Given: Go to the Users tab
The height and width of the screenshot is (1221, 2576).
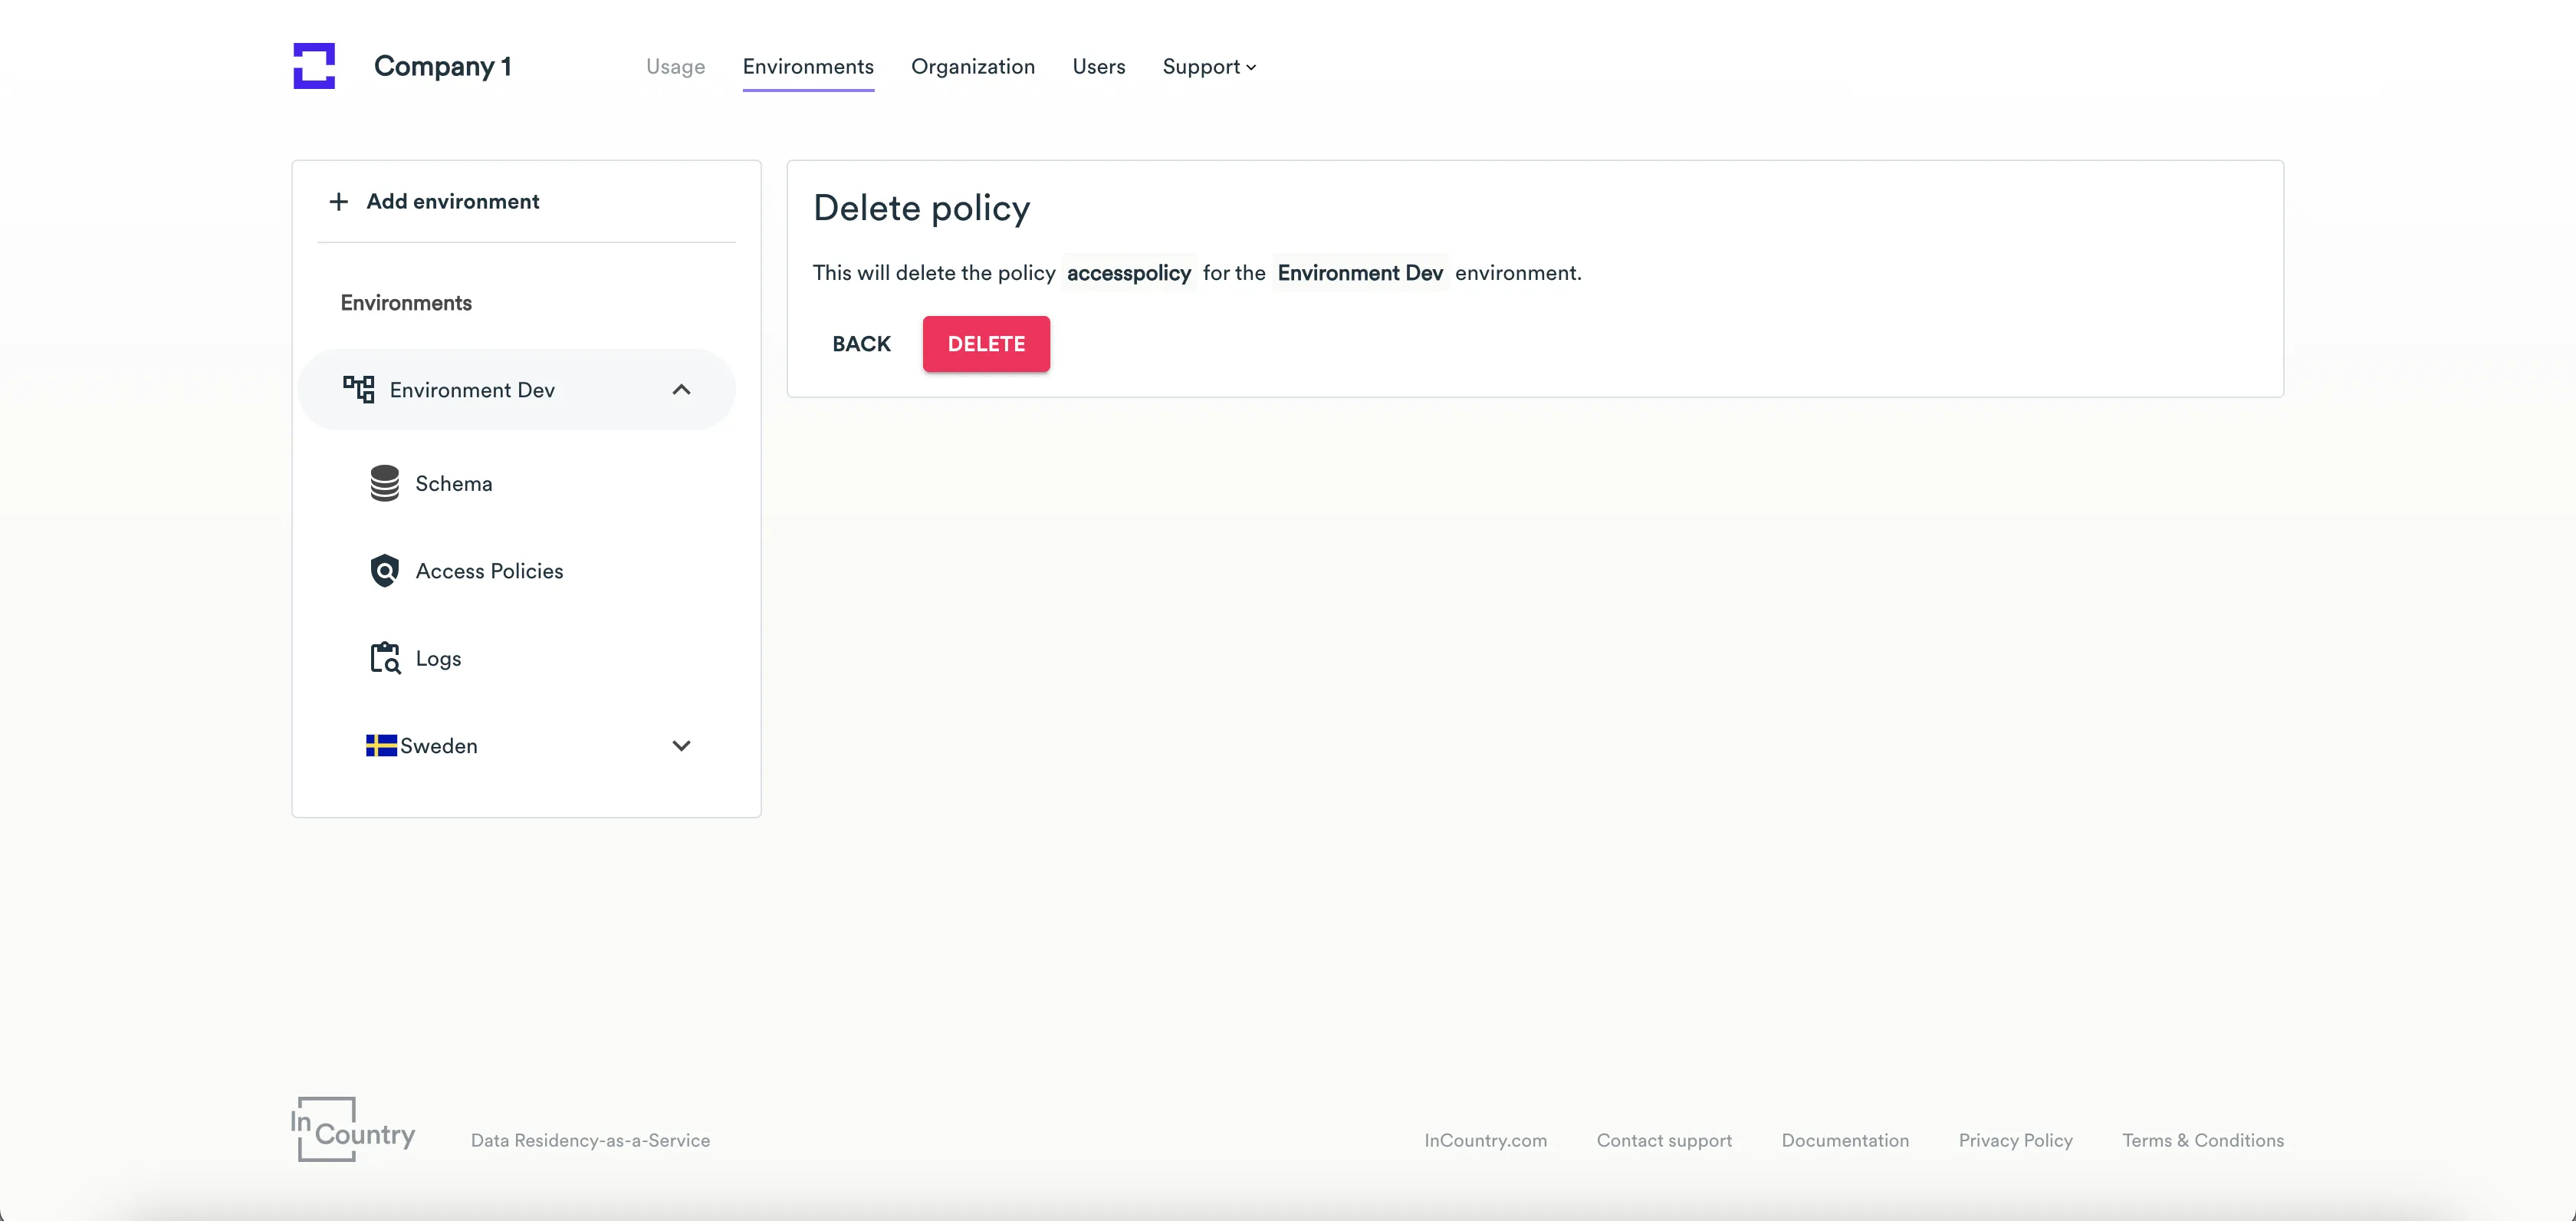Looking at the screenshot, I should [1098, 66].
